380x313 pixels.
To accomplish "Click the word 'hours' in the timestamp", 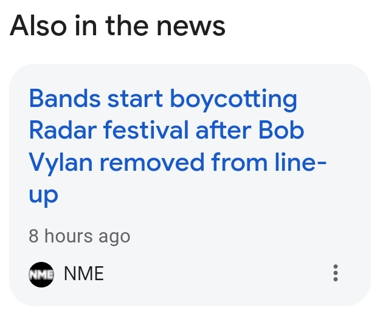I will [x=69, y=235].
